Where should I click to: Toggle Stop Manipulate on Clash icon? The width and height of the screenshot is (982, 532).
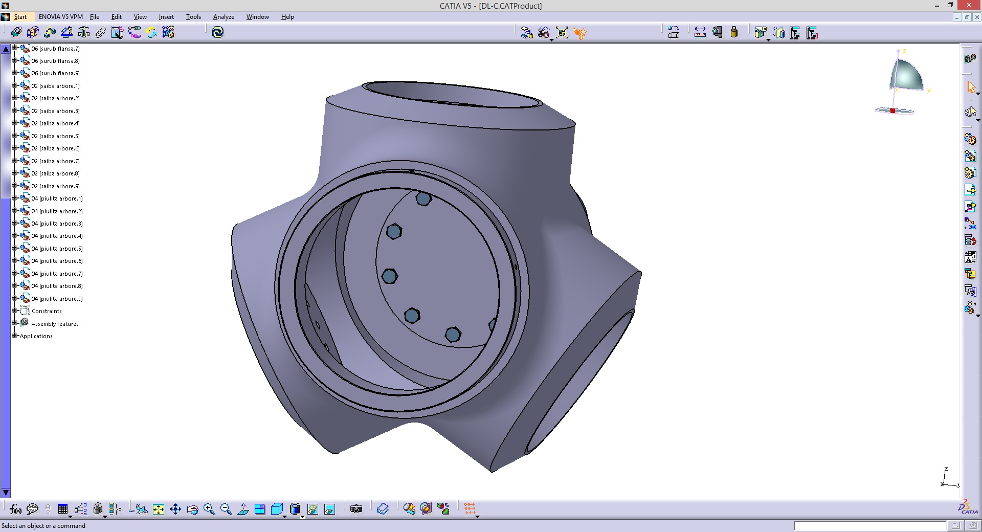[x=579, y=33]
